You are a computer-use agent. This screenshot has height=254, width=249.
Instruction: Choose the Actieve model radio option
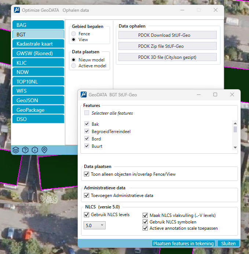(x=74, y=66)
